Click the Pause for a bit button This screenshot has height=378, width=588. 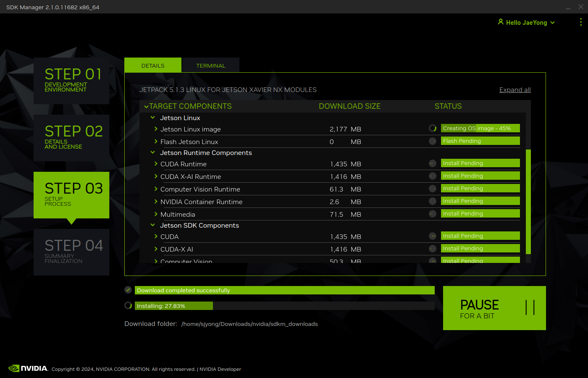pos(494,308)
